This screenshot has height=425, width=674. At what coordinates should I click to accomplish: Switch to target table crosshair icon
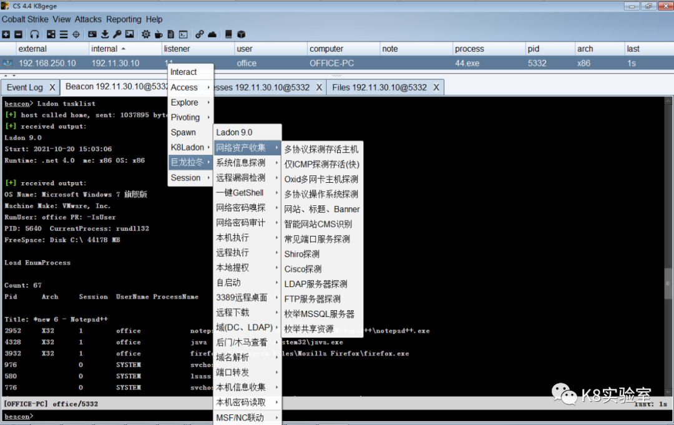click(76, 34)
